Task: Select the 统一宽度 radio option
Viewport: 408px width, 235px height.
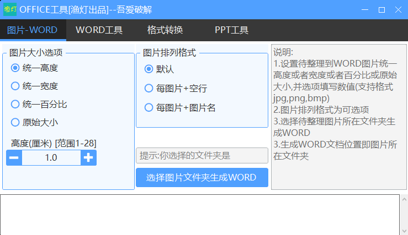Action: point(34,86)
